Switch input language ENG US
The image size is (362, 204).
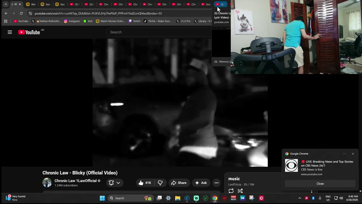pyautogui.click(x=328, y=198)
